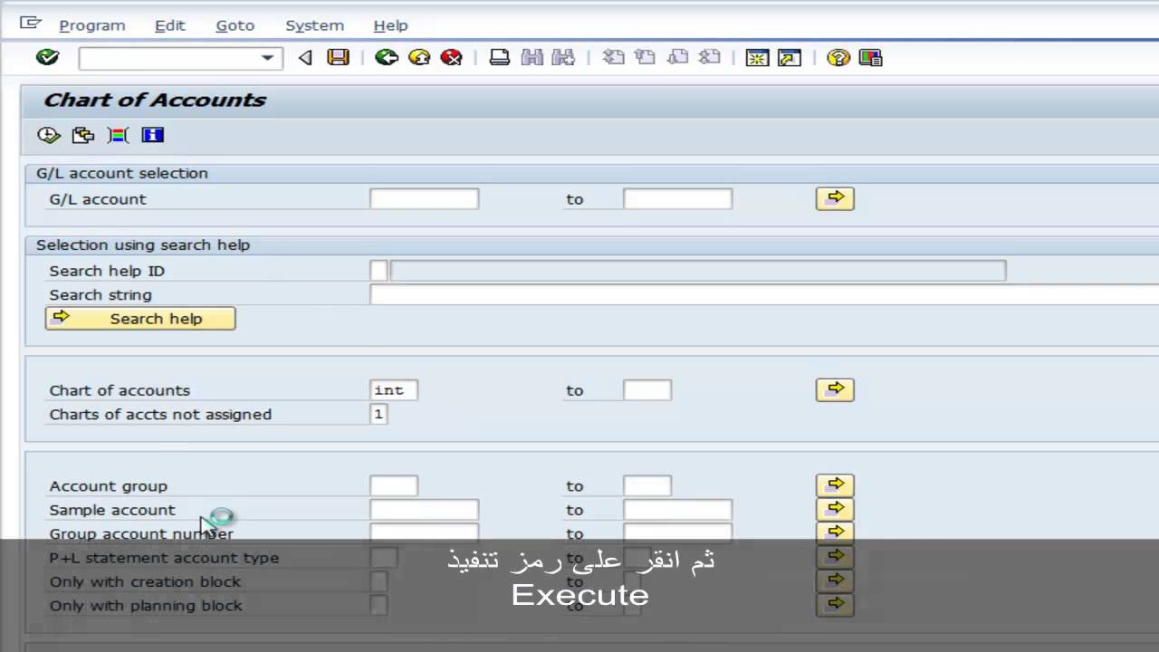The width and height of the screenshot is (1159, 652).
Task: Click the Find binoculars icon
Action: point(532,57)
